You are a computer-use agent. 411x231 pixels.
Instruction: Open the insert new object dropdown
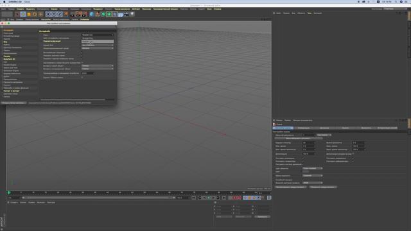coord(98,65)
